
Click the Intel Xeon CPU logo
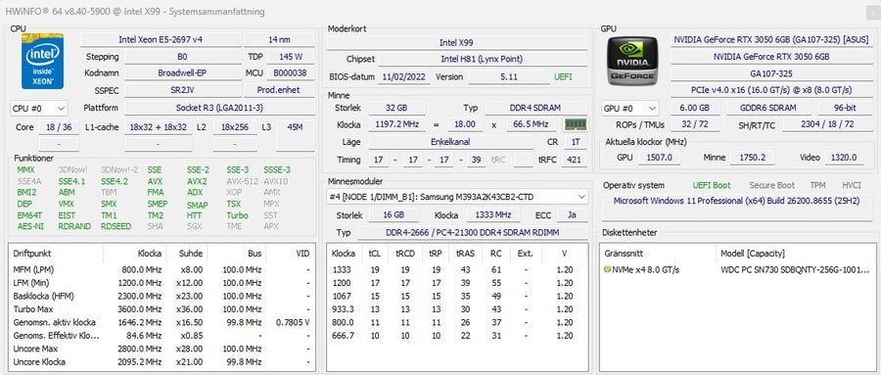tap(43, 61)
